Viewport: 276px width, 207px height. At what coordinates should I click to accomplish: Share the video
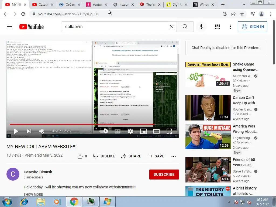click(131, 156)
